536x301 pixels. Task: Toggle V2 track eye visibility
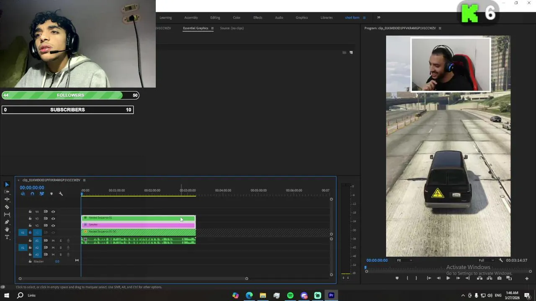(53, 226)
